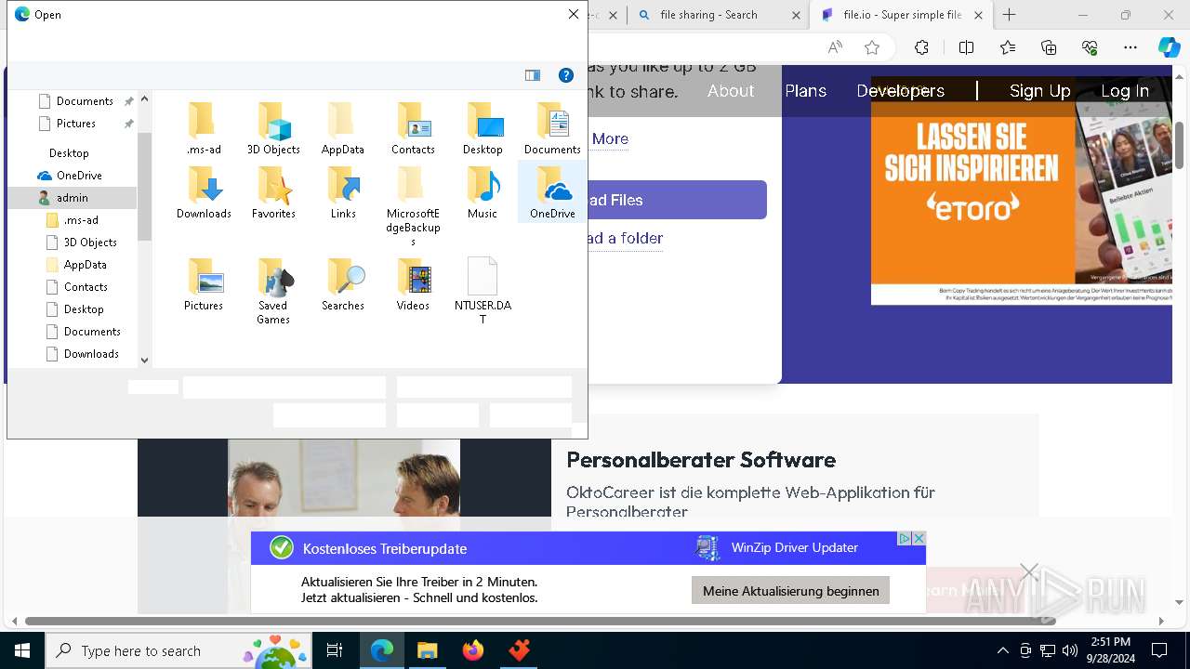The width and height of the screenshot is (1190, 669).
Task: Select the Downloads folder icon in file list
Action: [x=204, y=185]
